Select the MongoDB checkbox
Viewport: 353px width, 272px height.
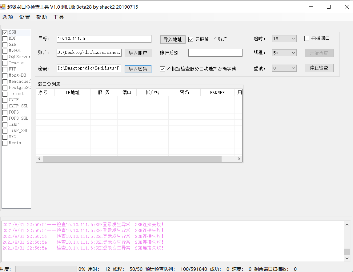[5, 75]
